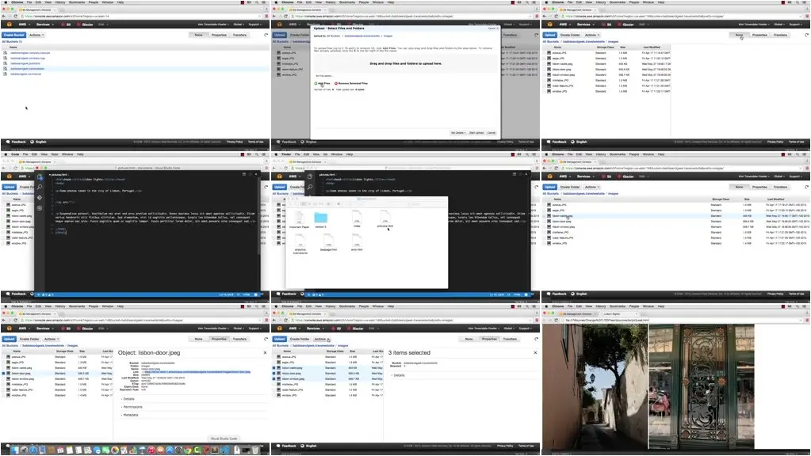The image size is (811, 456).
Task: Check water-feature.JPG in 3 items selected screenshot
Action: click(274, 390)
